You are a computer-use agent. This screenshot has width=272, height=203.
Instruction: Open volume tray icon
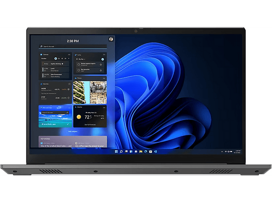(229, 151)
